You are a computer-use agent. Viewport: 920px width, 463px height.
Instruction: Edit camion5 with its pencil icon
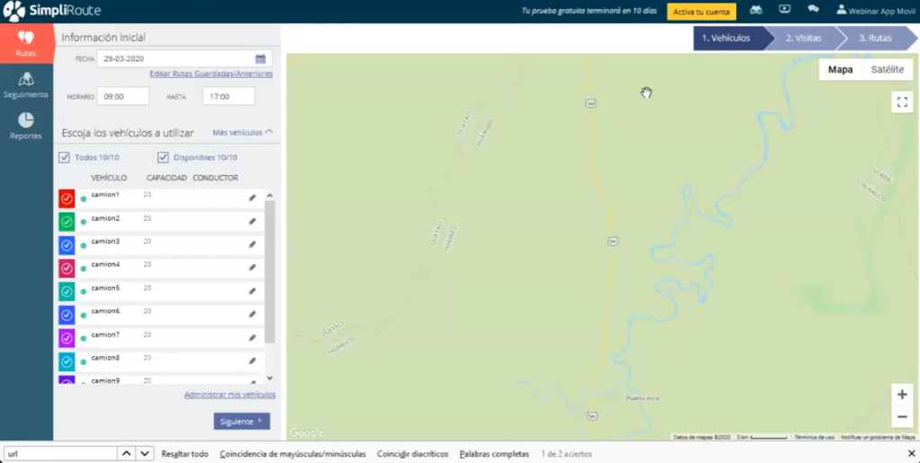(x=252, y=292)
